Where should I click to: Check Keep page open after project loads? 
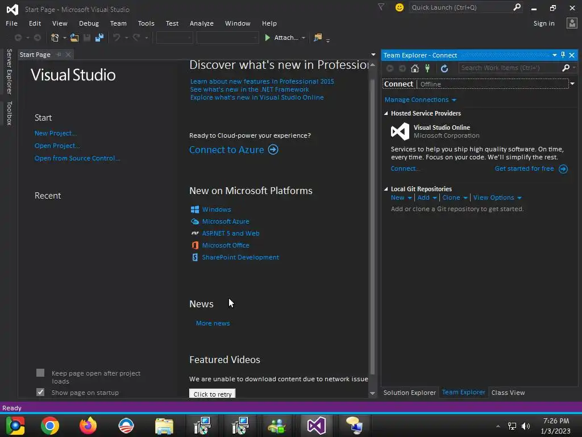(x=40, y=373)
